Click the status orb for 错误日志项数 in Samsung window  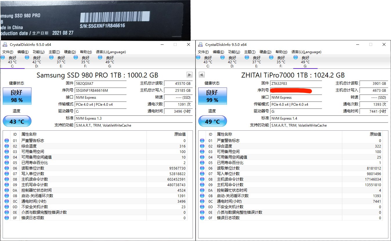pyautogui.click(x=7, y=218)
